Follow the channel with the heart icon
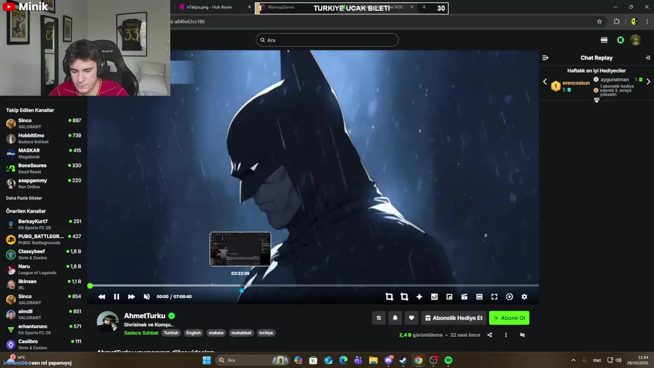 [411, 318]
